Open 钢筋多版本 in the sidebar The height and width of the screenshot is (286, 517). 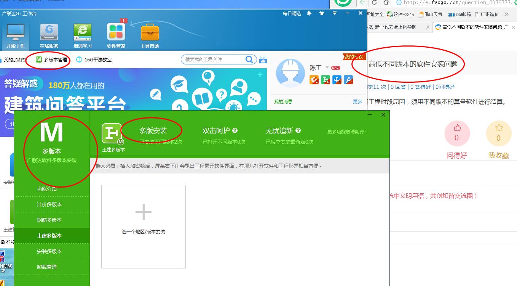[51, 220]
